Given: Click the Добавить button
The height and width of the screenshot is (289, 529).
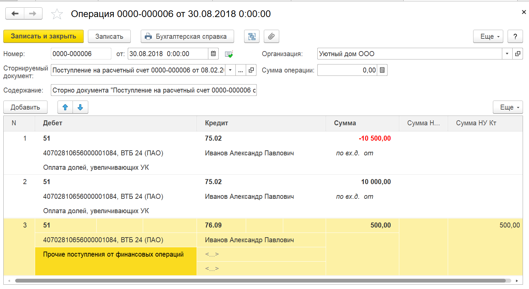Looking at the screenshot, I should click(25, 107).
